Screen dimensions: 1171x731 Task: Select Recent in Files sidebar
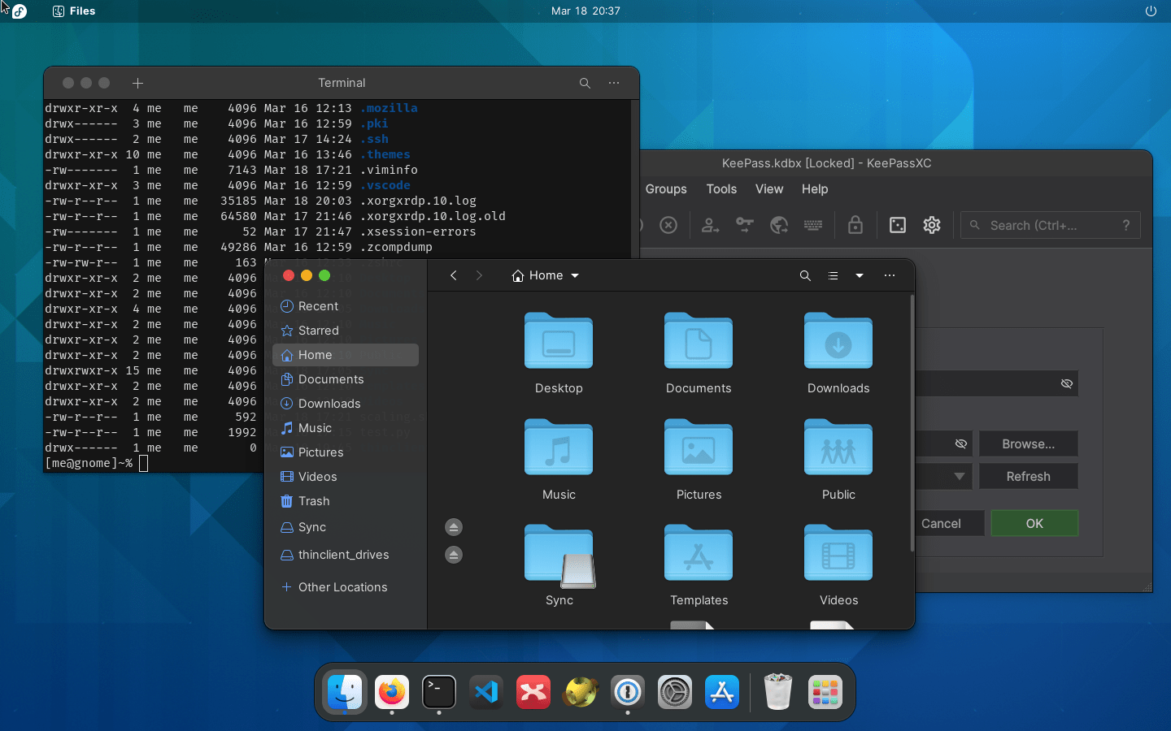click(x=346, y=306)
